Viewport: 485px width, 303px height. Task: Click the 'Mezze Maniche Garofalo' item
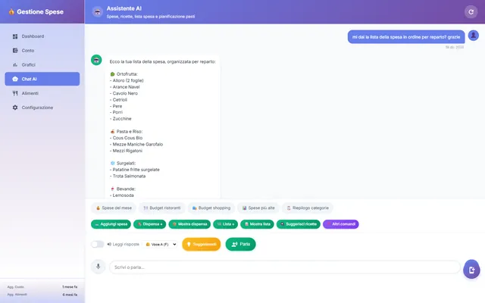(x=136, y=145)
